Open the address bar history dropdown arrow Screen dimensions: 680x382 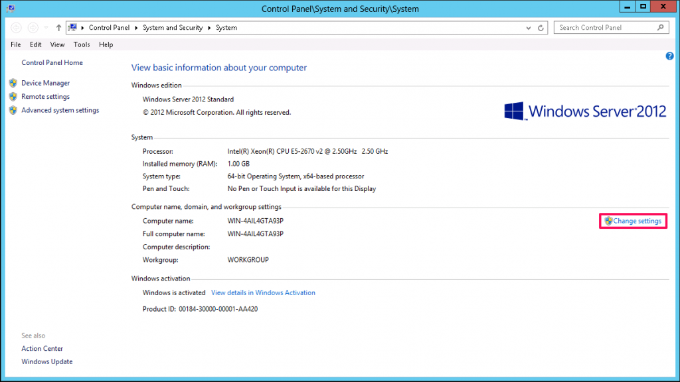tap(528, 28)
